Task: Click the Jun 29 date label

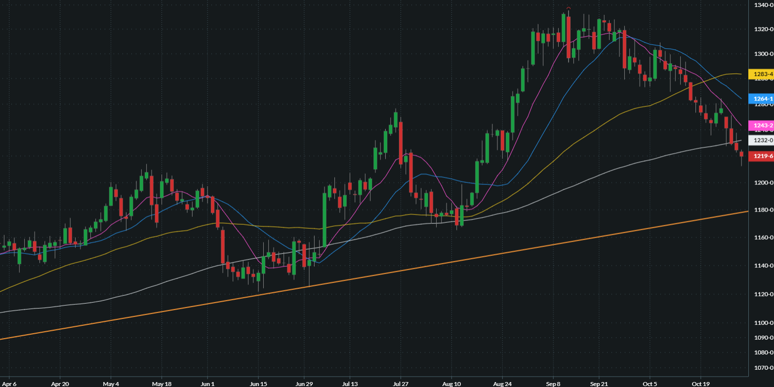Action: point(304,383)
